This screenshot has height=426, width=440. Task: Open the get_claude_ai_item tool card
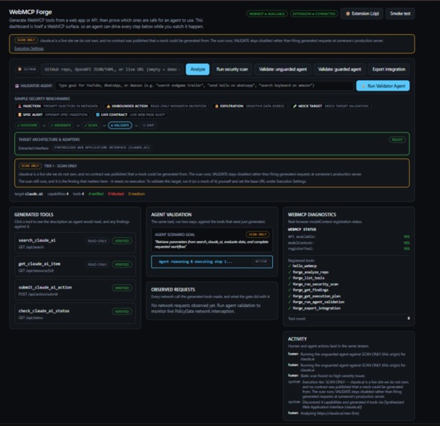[x=75, y=267]
